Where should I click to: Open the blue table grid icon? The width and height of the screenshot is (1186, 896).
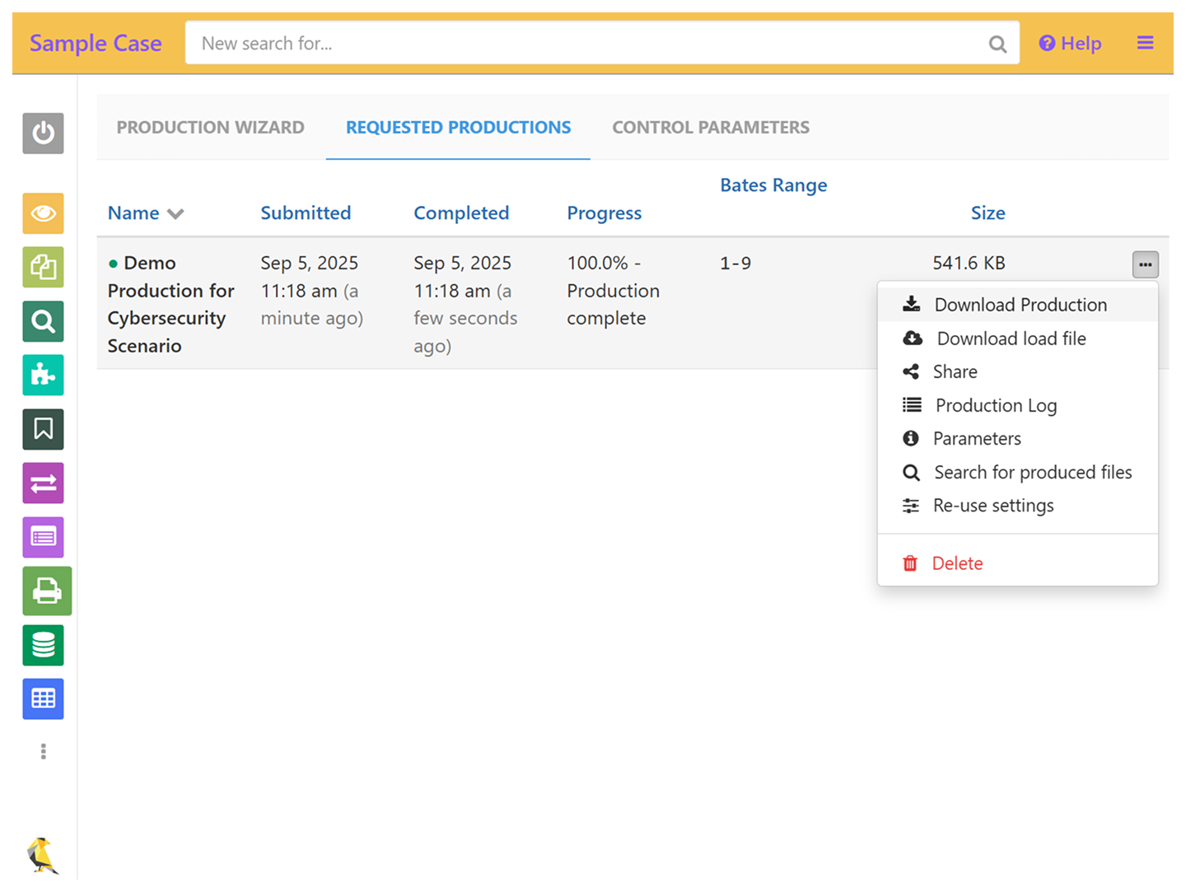pyautogui.click(x=43, y=699)
